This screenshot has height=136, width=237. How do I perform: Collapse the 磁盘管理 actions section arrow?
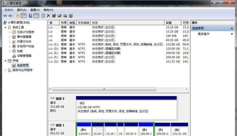232,28
